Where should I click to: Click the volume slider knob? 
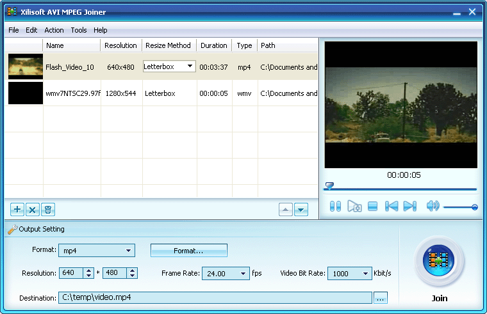(475, 207)
